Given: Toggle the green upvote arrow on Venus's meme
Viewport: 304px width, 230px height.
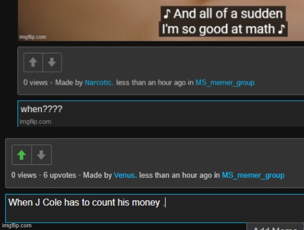Looking at the screenshot, I should click(22, 155).
